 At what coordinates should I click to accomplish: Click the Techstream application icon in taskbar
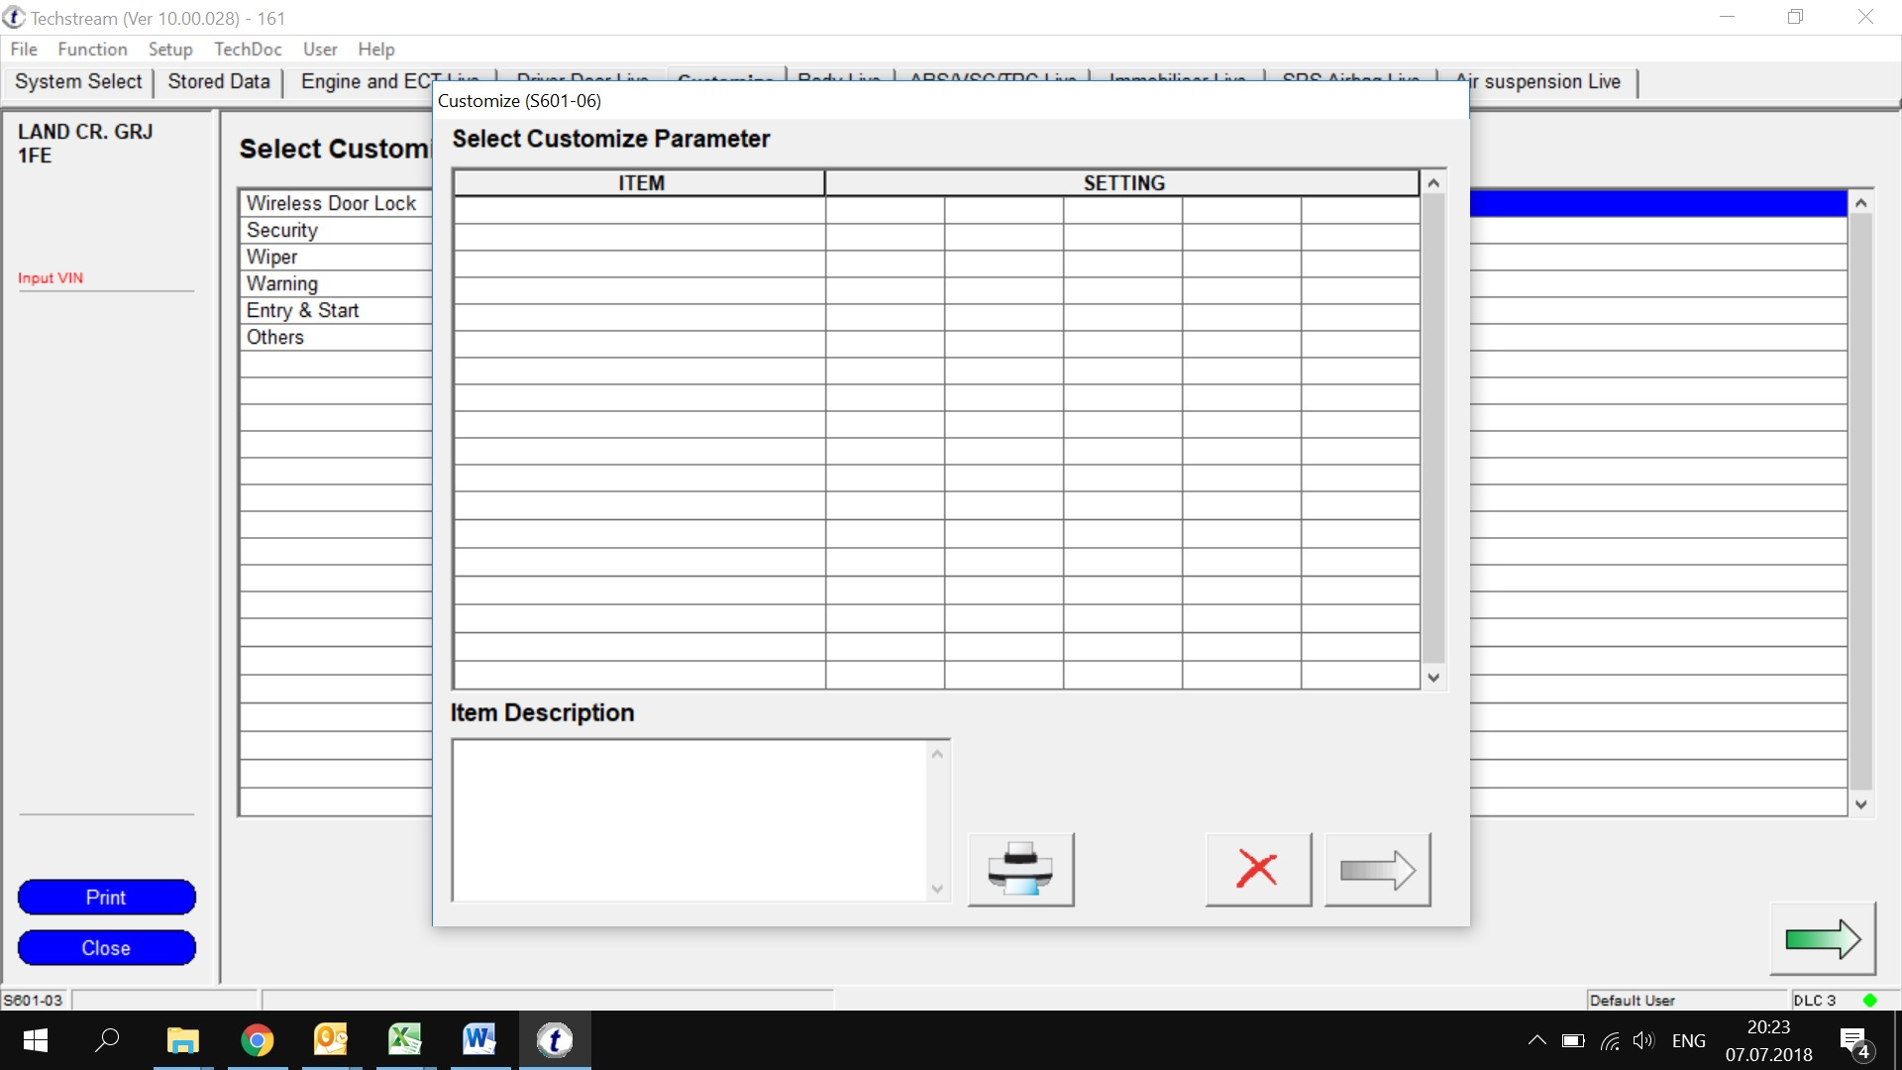click(555, 1040)
